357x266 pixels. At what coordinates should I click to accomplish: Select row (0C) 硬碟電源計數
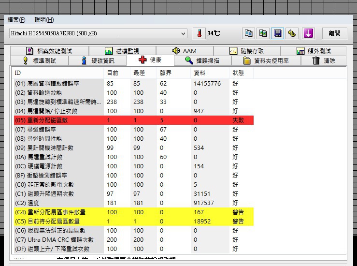[134, 166]
